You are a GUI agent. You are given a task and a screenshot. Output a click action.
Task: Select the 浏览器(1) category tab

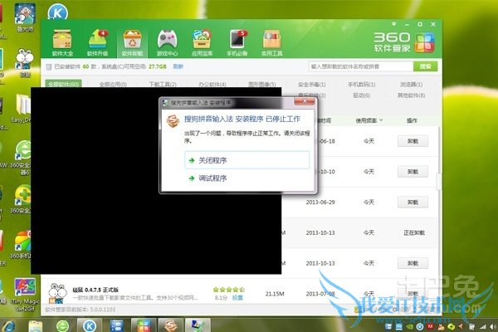click(x=412, y=84)
